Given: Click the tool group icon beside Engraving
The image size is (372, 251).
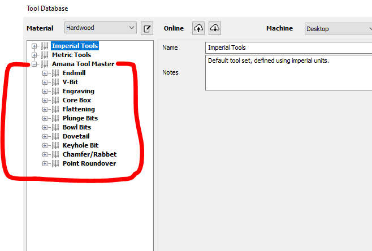Looking at the screenshot, I should (x=55, y=92).
